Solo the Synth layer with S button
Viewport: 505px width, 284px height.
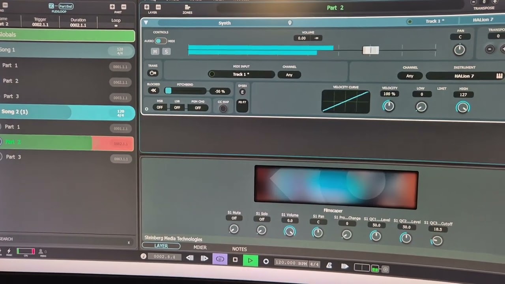tap(166, 51)
